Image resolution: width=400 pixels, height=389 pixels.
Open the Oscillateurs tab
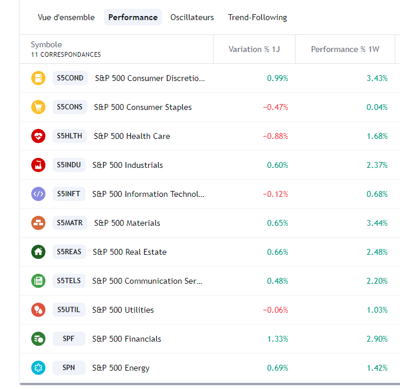point(192,17)
